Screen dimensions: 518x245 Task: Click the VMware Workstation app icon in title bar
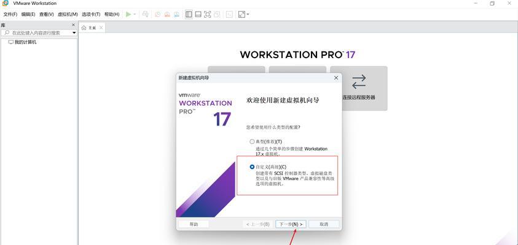(x=6, y=3)
